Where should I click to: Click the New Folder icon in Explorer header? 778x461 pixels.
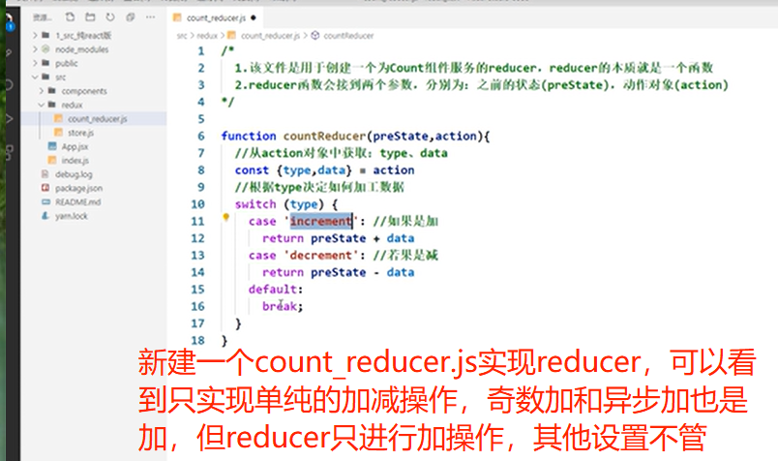pos(90,17)
